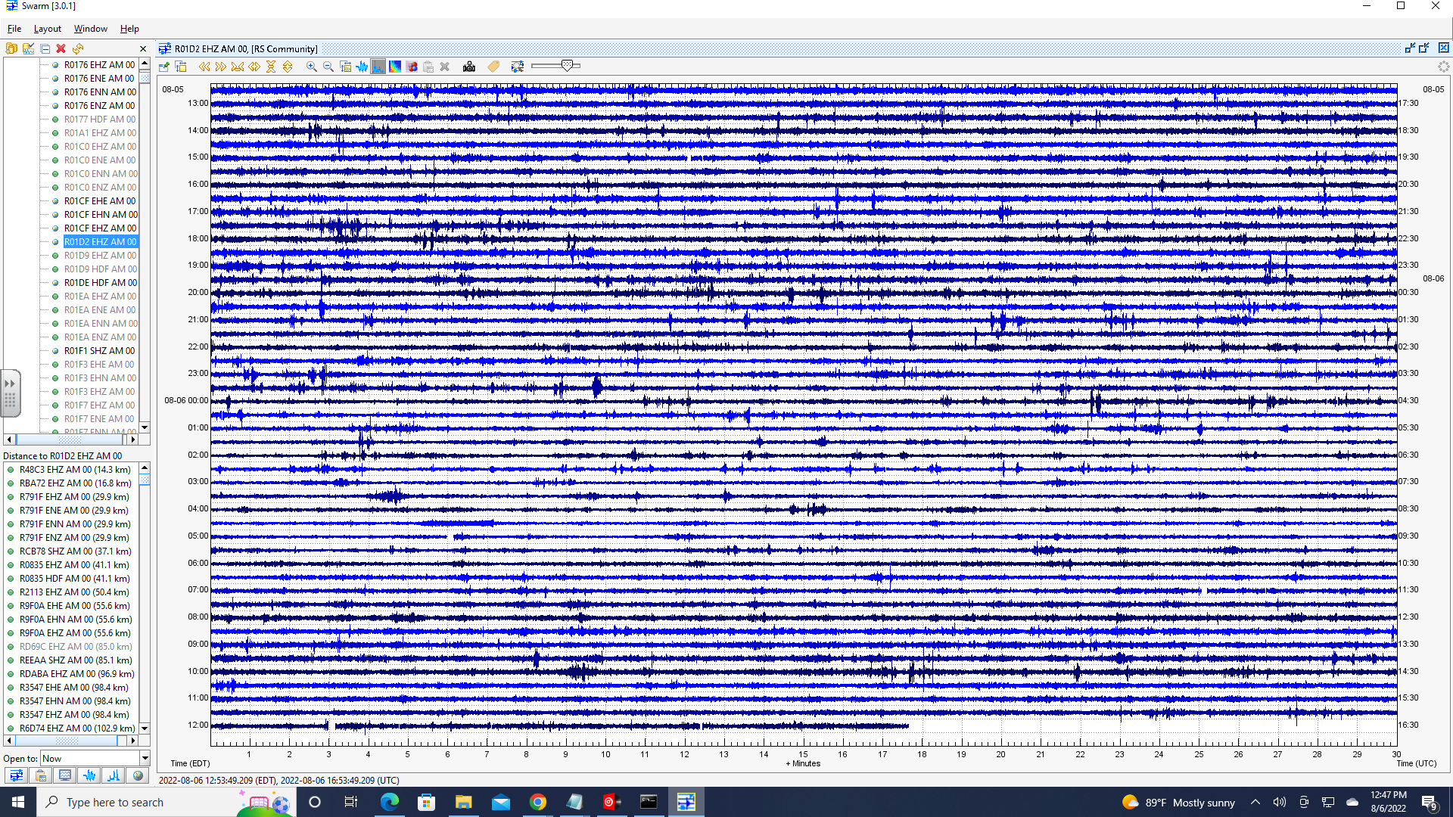Switch inset to spectra view
The image size is (1453, 817).
pyautogui.click(x=378, y=67)
